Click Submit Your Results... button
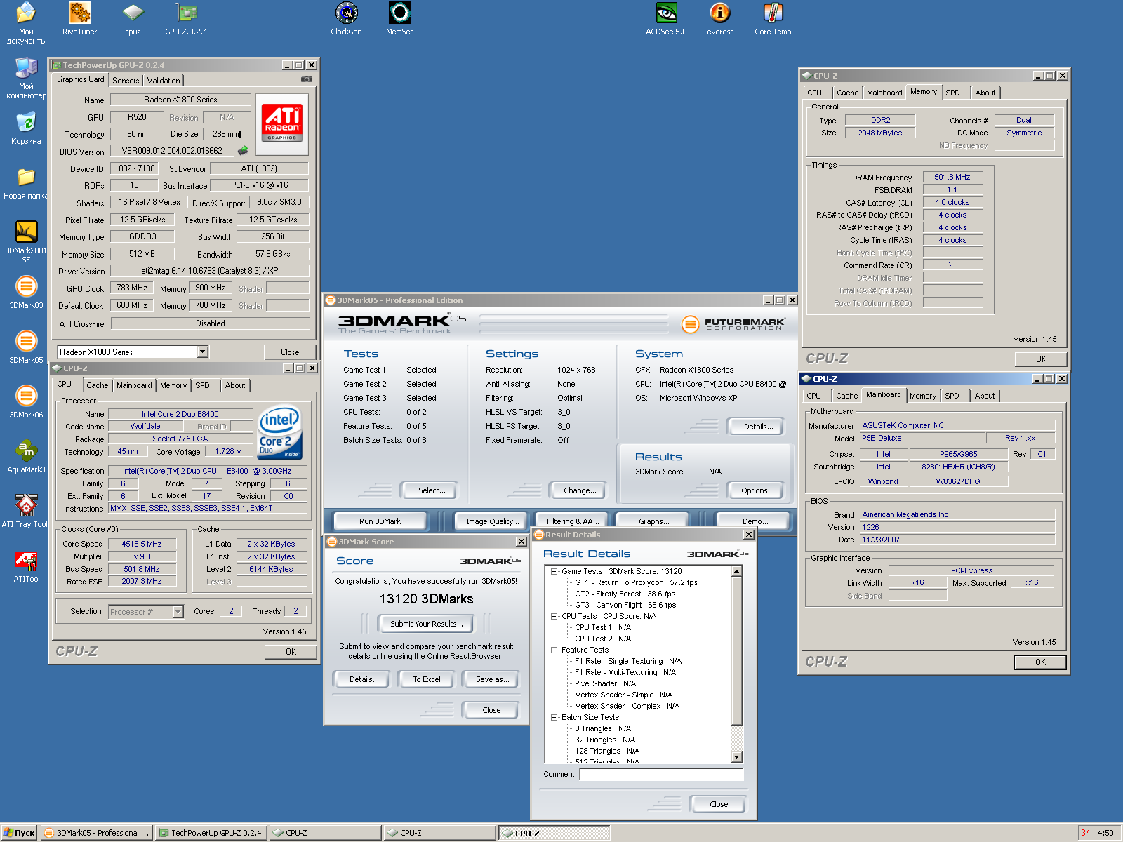The height and width of the screenshot is (842, 1123). point(426,624)
